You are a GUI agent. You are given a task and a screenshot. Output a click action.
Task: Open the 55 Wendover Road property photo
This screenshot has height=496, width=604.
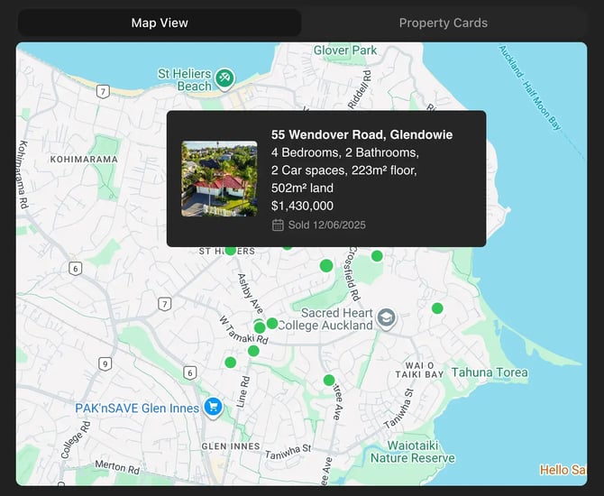pos(219,179)
